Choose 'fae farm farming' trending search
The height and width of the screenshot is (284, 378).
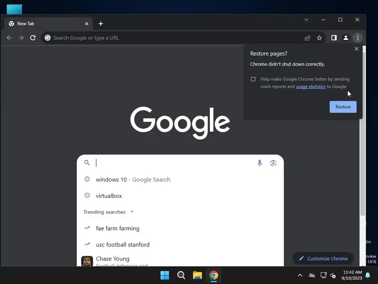pyautogui.click(x=180, y=228)
